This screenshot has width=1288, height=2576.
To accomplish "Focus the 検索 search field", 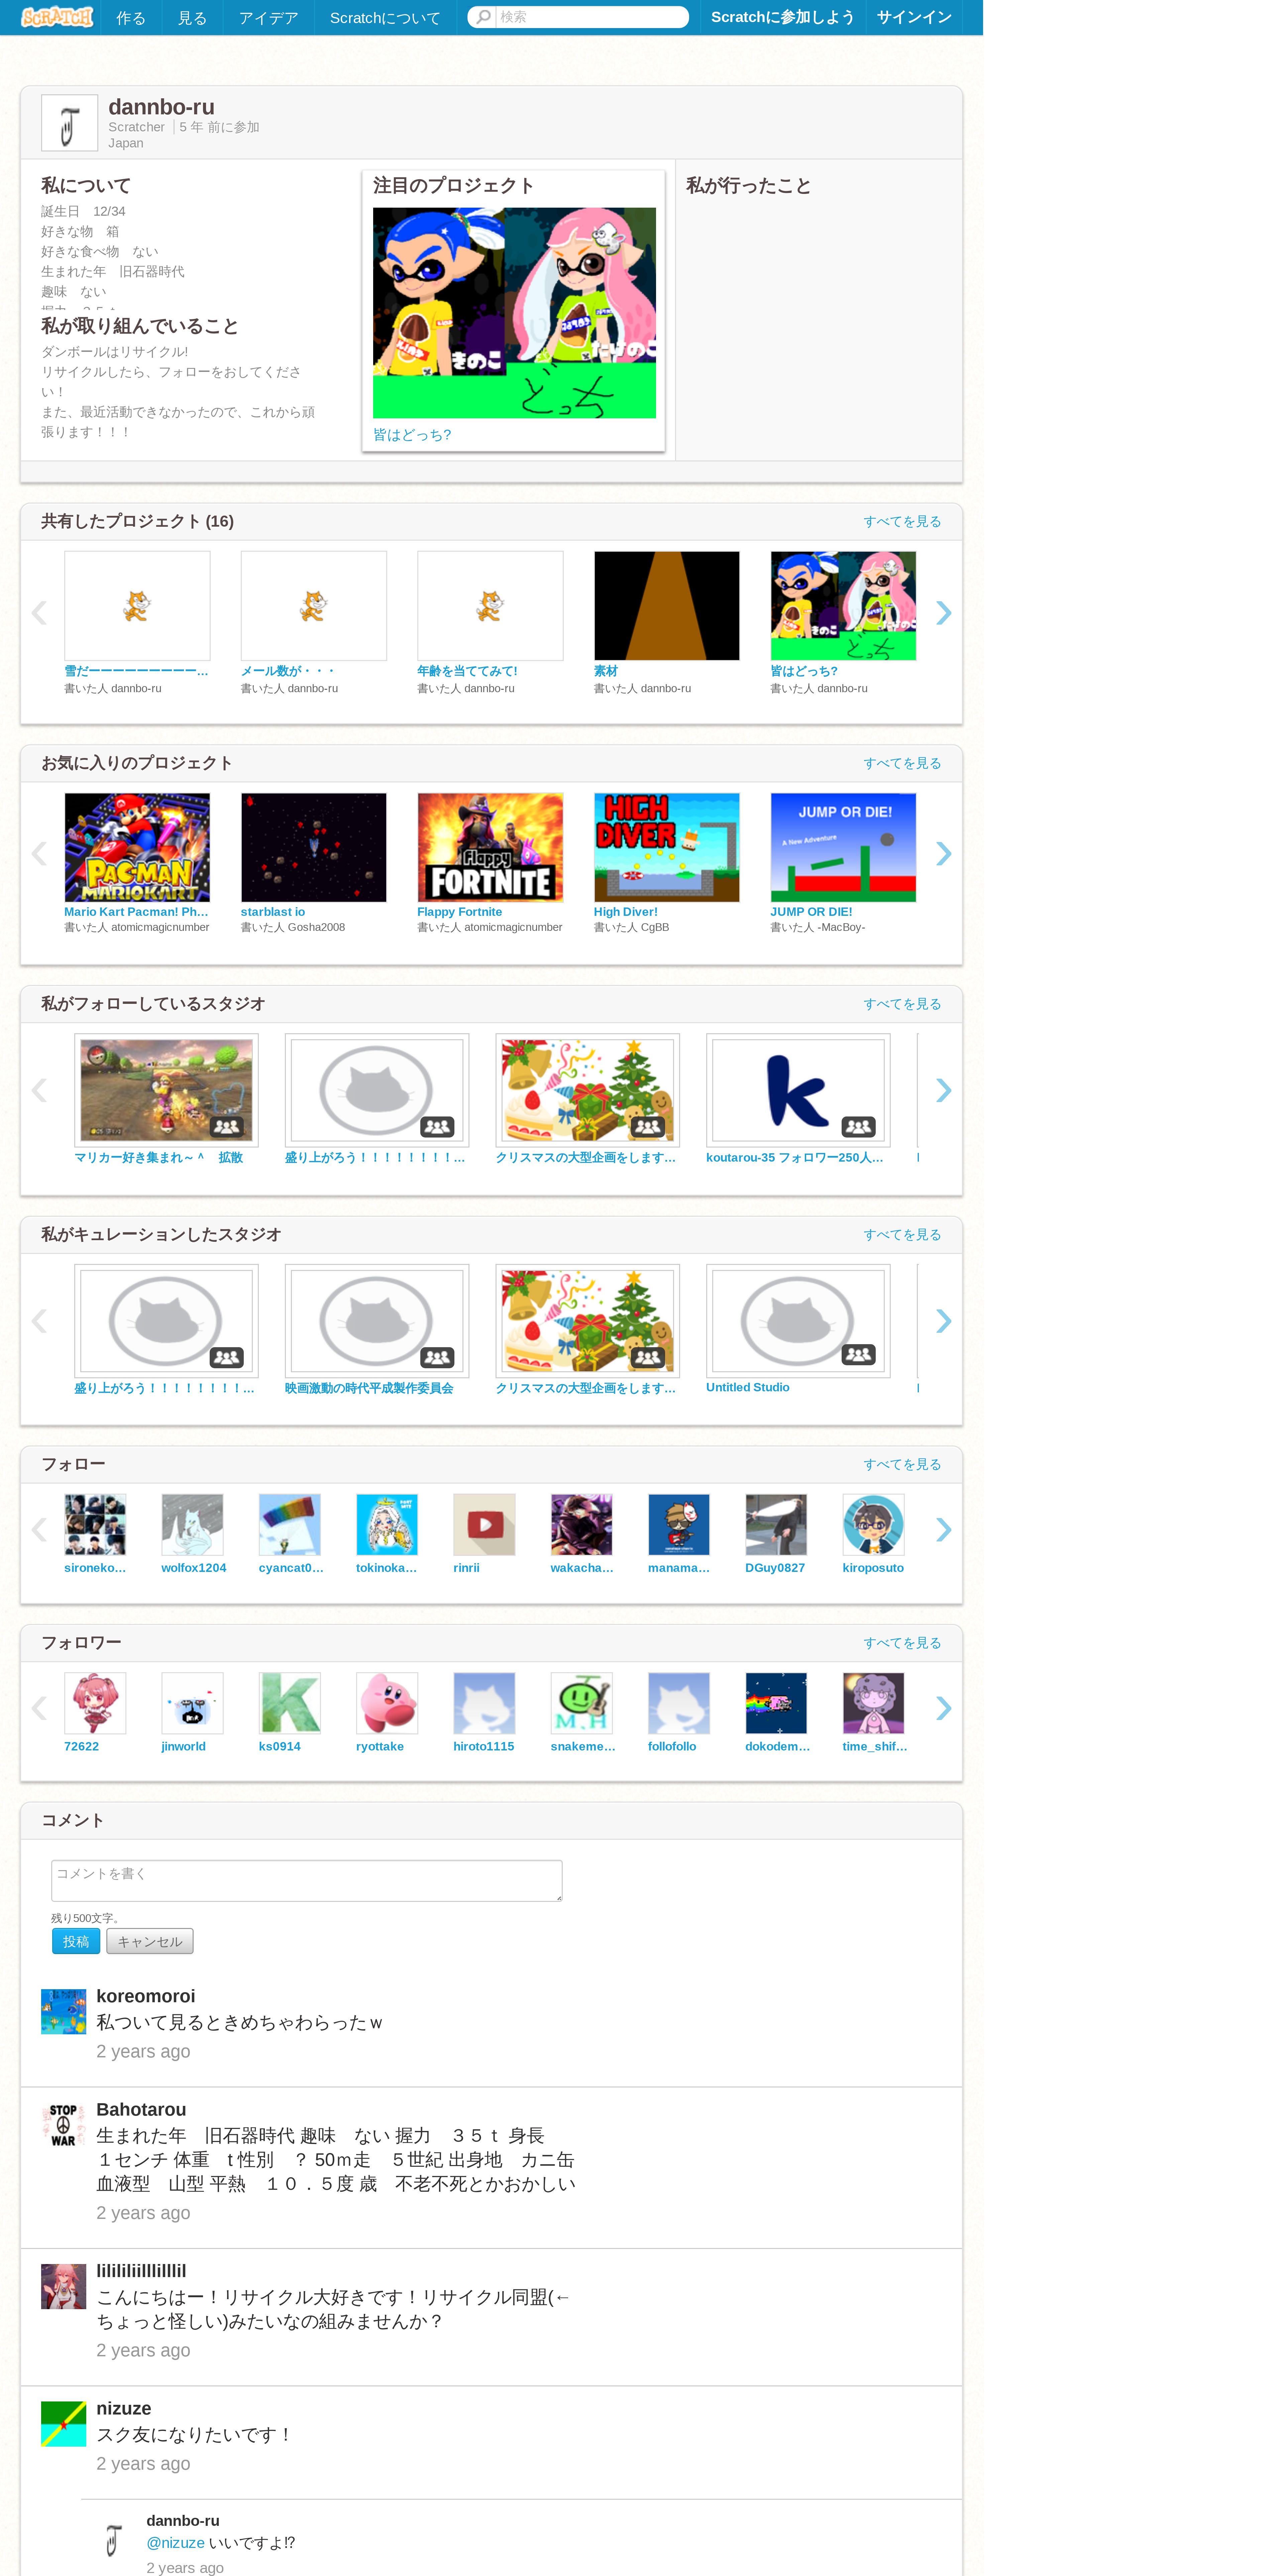I will pos(592,17).
